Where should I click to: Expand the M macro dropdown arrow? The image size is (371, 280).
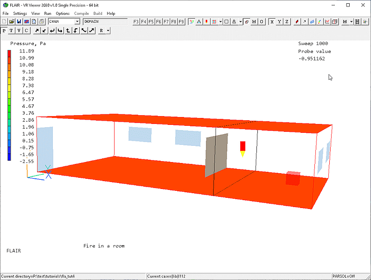pyautogui.click(x=352, y=22)
